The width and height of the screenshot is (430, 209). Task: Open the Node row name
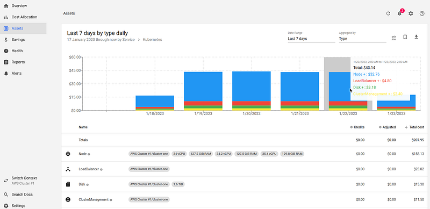pyautogui.click(x=83, y=154)
